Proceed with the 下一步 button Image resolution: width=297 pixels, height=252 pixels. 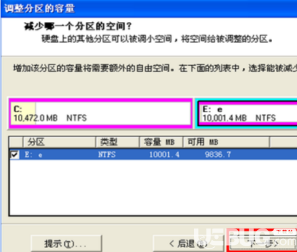point(263,244)
